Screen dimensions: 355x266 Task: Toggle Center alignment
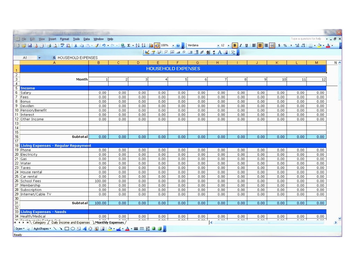pyautogui.click(x=260, y=45)
